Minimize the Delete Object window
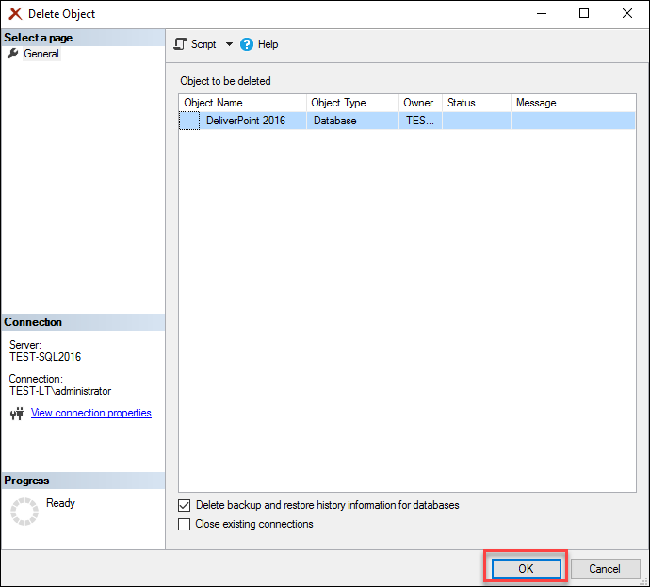The width and height of the screenshot is (650, 587). (x=542, y=13)
